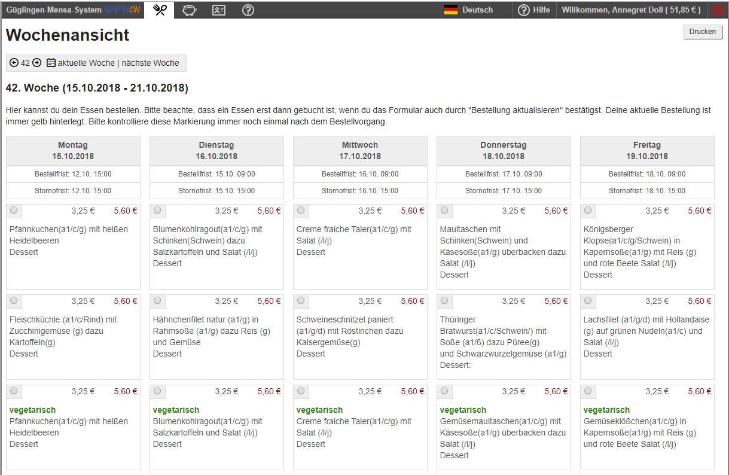This screenshot has height=475, width=729.
Task: Select Tuesday Hähnchenfilet natur meal option
Action: tap(157, 300)
